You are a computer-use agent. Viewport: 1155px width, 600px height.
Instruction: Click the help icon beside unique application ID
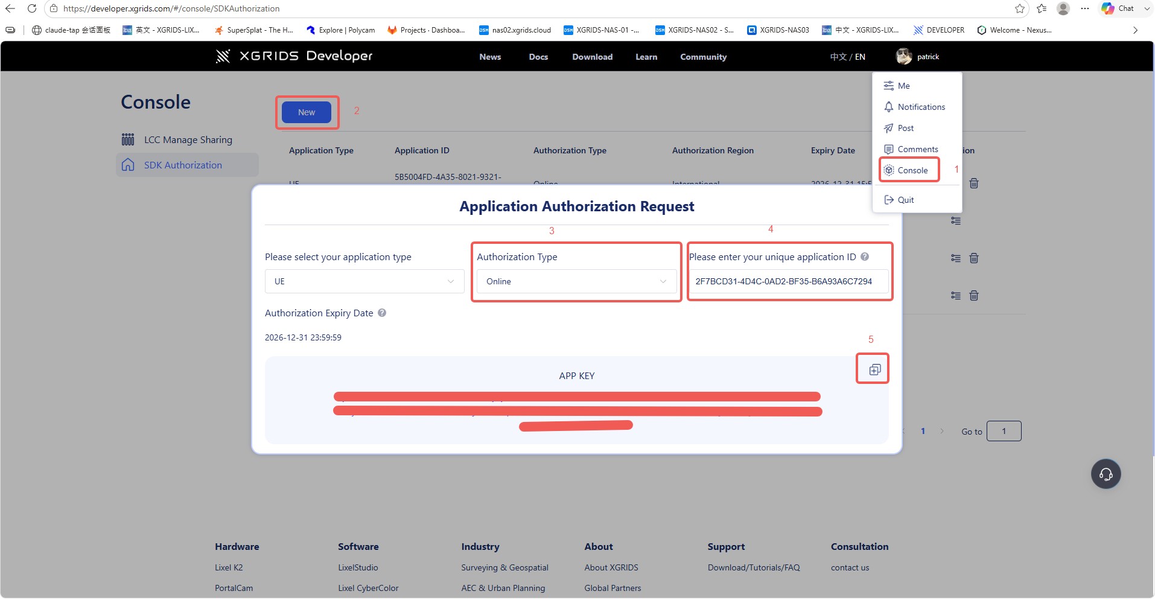(865, 257)
